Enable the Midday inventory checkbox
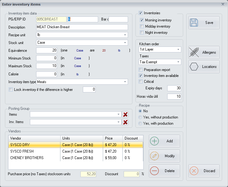The height and width of the screenshot is (187, 228). 142,26
